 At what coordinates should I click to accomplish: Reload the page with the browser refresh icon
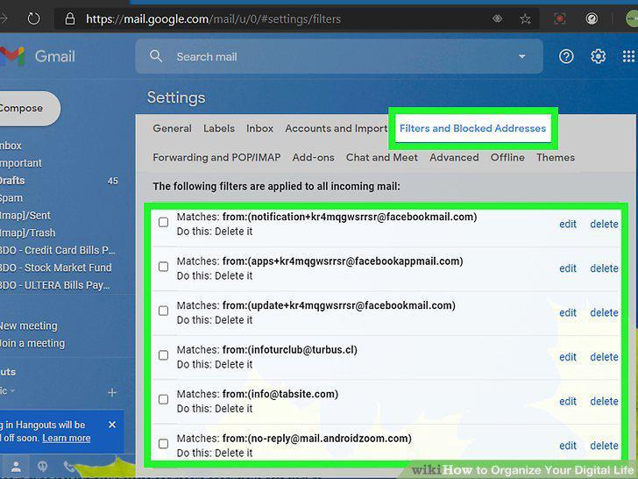click(34, 18)
